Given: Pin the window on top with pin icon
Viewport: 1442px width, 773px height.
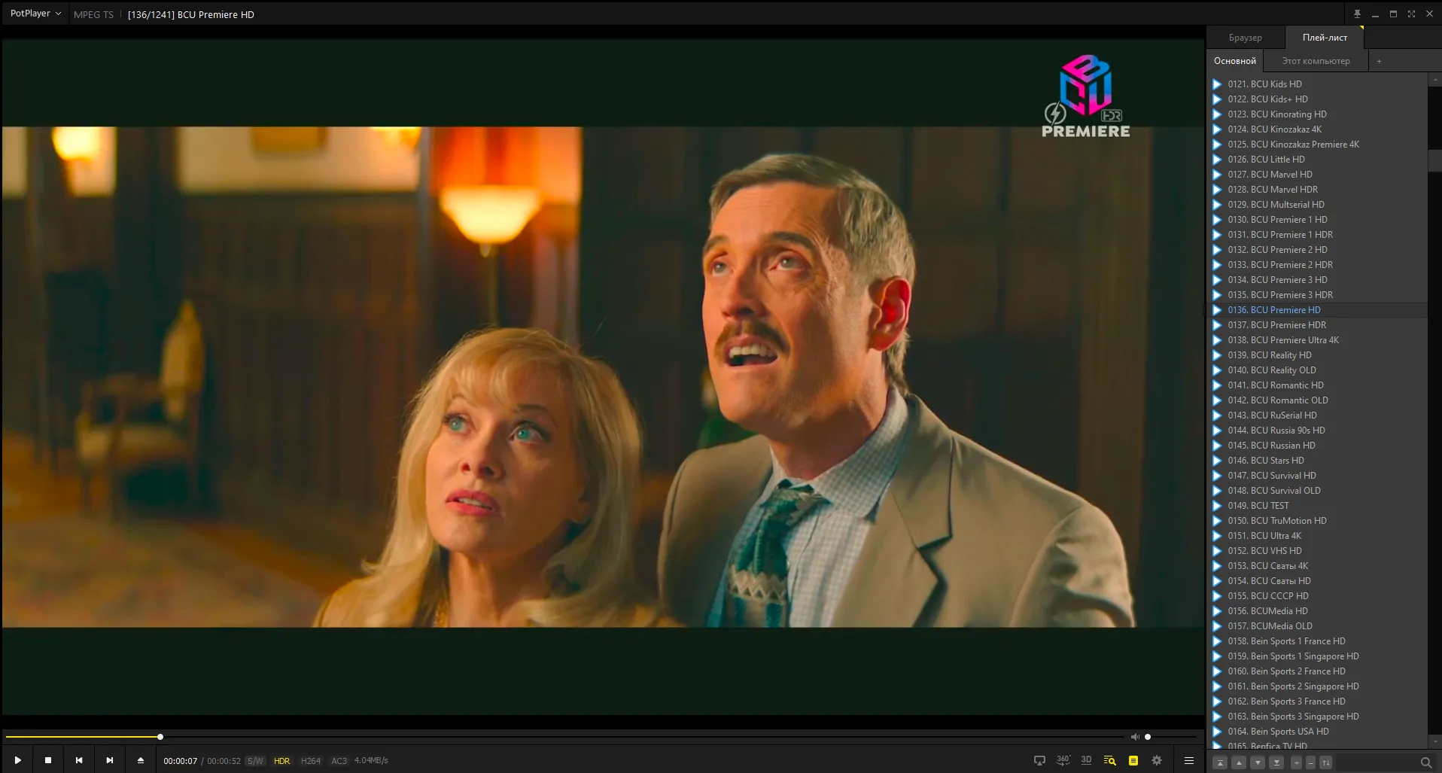Looking at the screenshot, I should 1357,14.
